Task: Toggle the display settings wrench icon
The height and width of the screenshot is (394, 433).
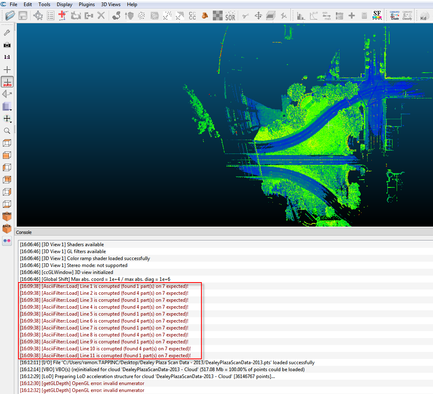Action: click(x=7, y=33)
